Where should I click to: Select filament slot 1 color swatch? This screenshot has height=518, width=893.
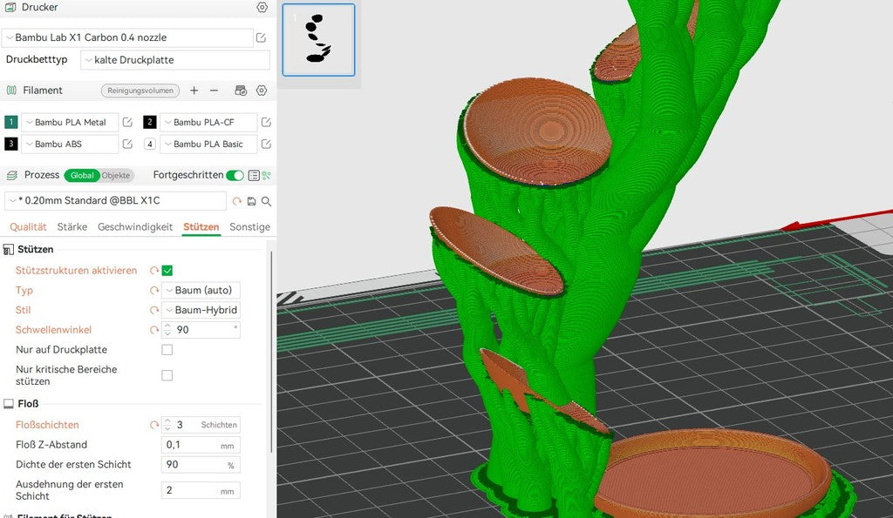click(10, 122)
